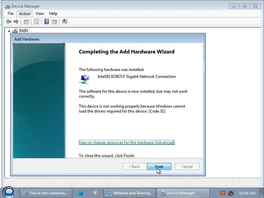This screenshot has height=198, width=264.
Task: Collapse the RAIN computer node
Action: coord(9,31)
